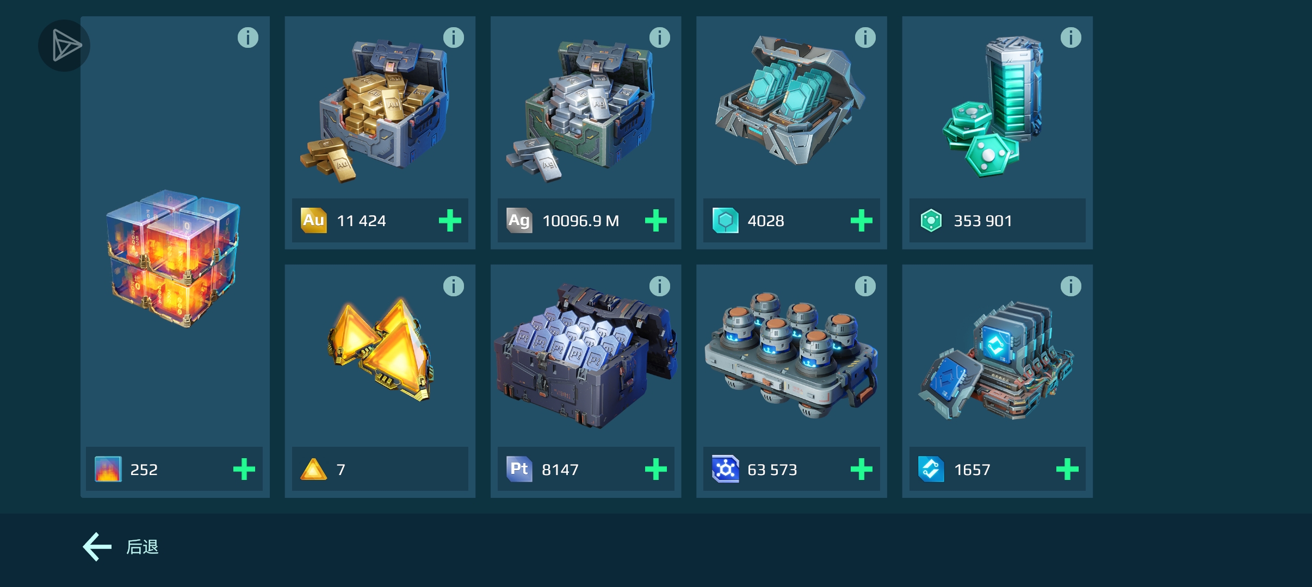Show info for the cyan hexagon cards case
The height and width of the screenshot is (587, 1312).
pyautogui.click(x=865, y=38)
